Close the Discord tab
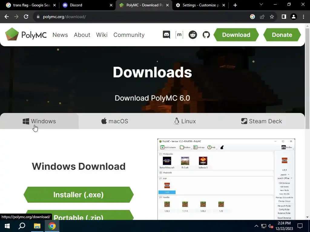This screenshot has width=310, height=232. point(111,5)
